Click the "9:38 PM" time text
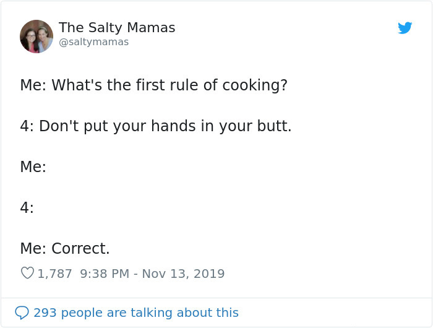433x328 pixels. (105, 273)
